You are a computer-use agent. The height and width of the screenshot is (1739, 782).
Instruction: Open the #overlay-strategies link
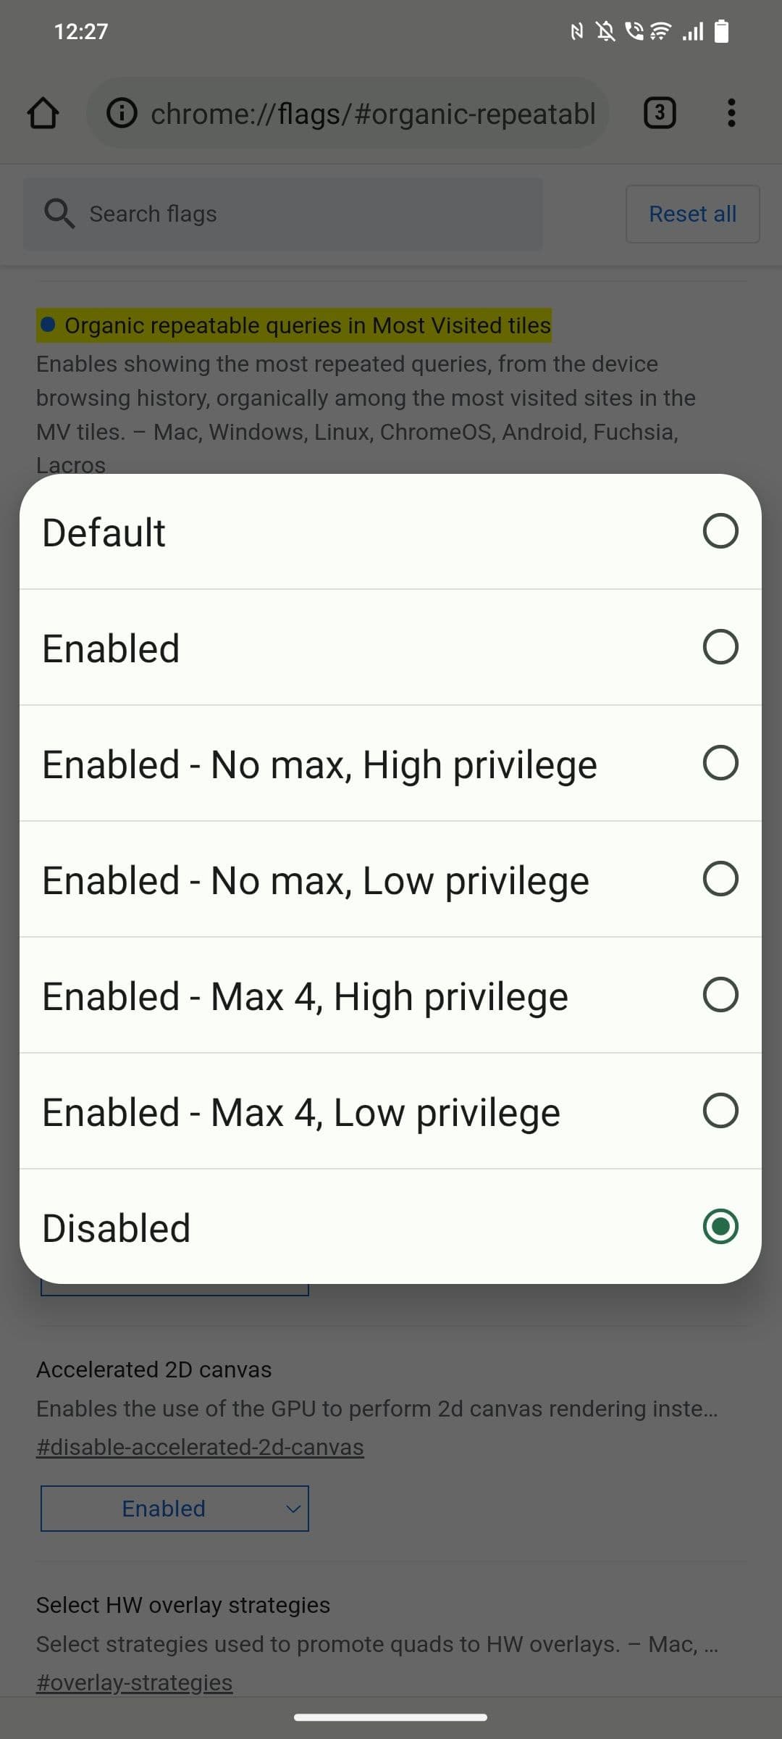[x=134, y=1682]
